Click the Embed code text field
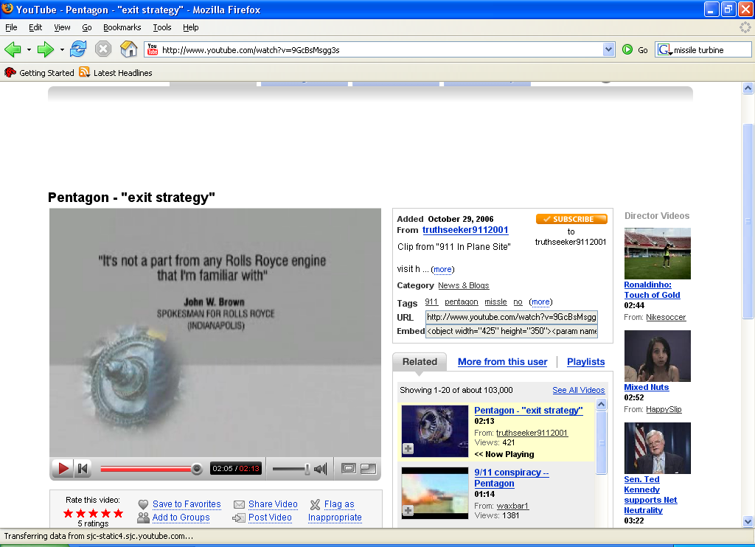 point(511,332)
